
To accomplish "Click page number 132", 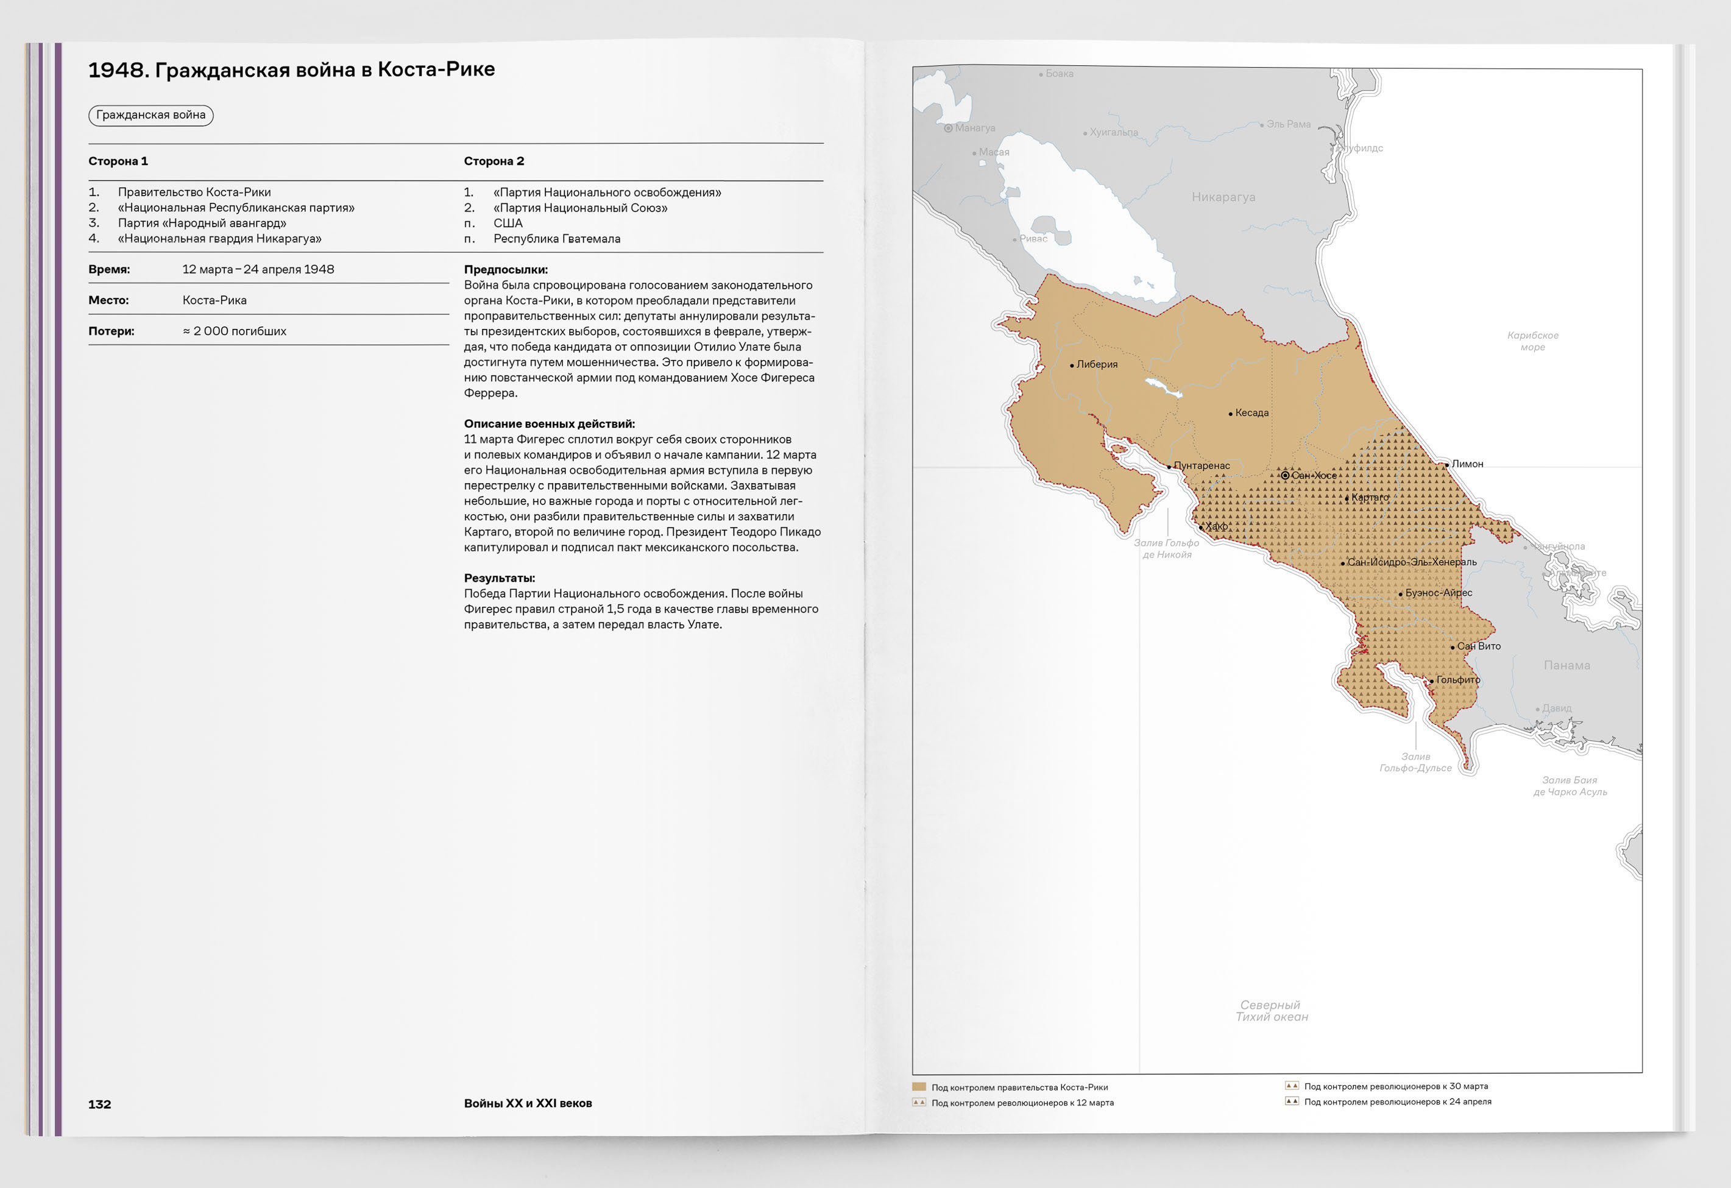I will [x=99, y=1104].
